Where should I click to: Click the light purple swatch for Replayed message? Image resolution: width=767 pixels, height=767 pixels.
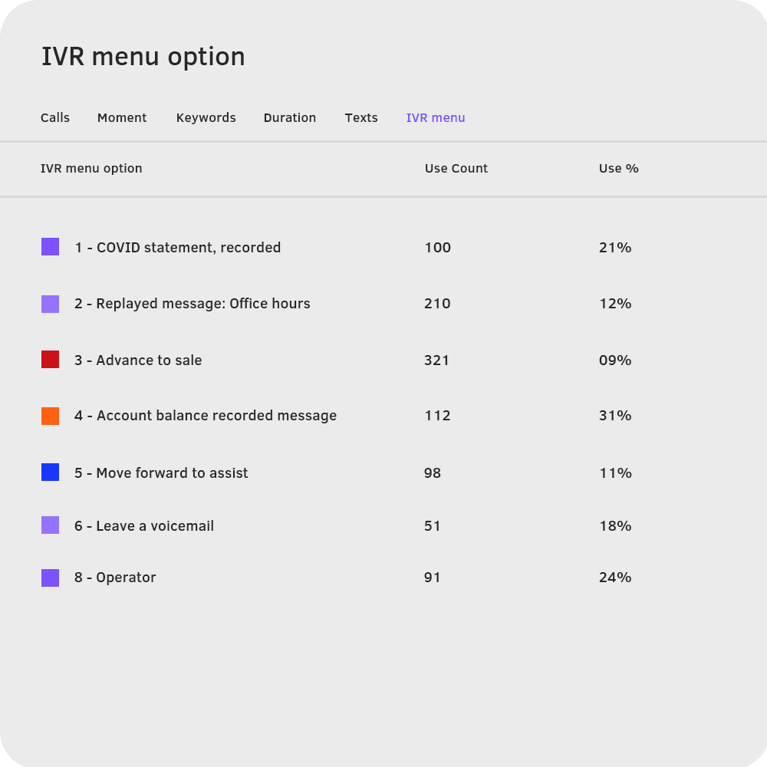click(x=50, y=303)
